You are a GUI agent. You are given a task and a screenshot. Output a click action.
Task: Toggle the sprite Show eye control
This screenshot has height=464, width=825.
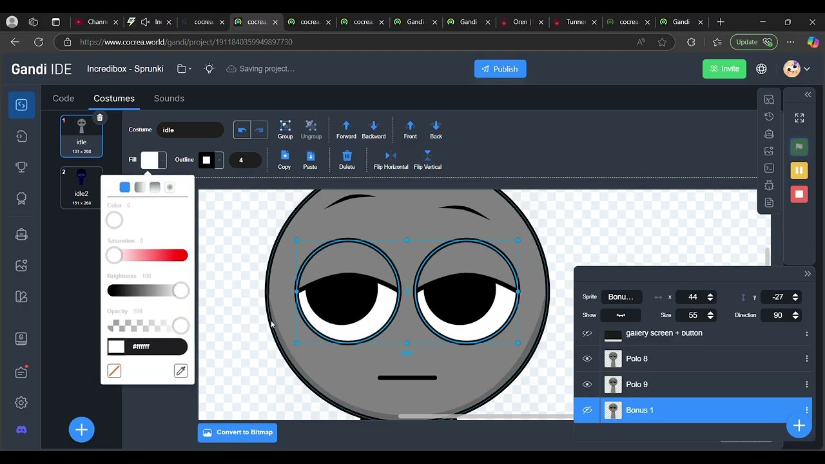click(x=621, y=315)
